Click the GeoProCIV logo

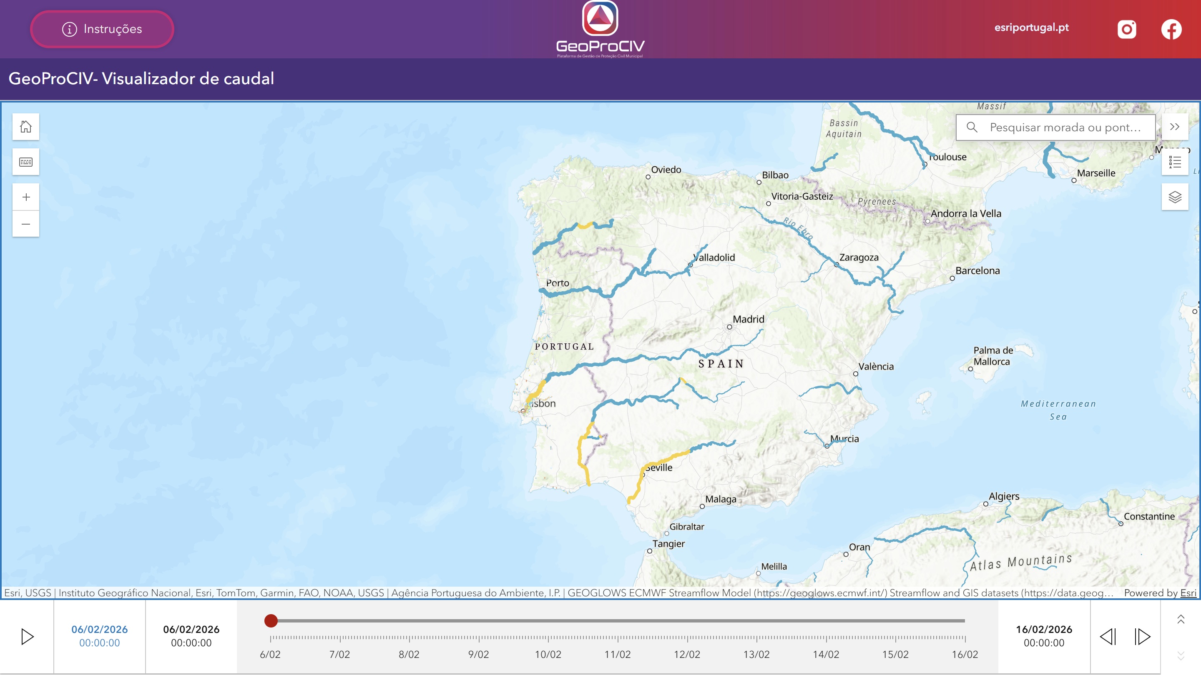point(600,29)
